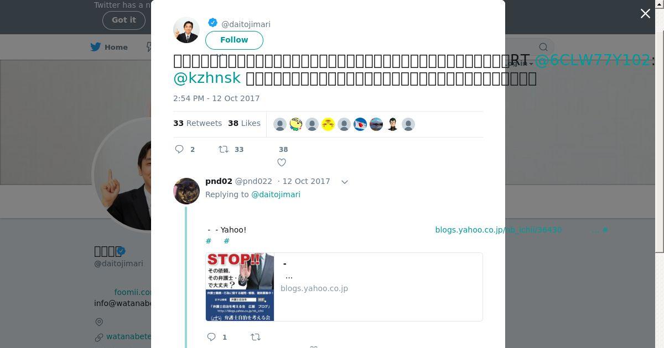Open the @kzhnsk mention link
Image resolution: width=664 pixels, height=348 pixels.
pyautogui.click(x=207, y=78)
